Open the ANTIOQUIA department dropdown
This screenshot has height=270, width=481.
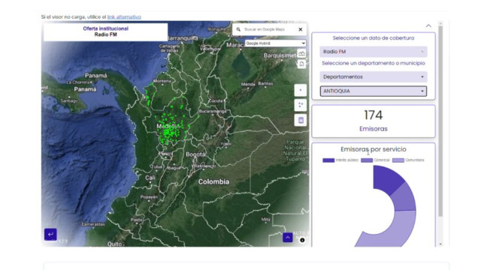(374, 91)
